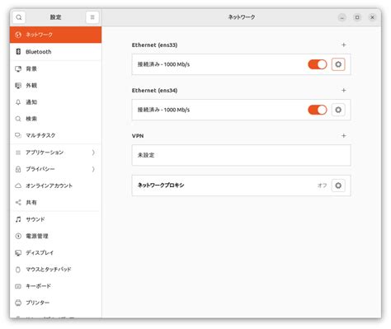Toggle off Ethernet ens33 connection
This screenshot has width=391, height=329.
tap(318, 64)
